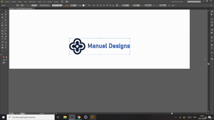Select the Lasso tool
214x120 pixels.
pyautogui.click(x=6, y=15)
